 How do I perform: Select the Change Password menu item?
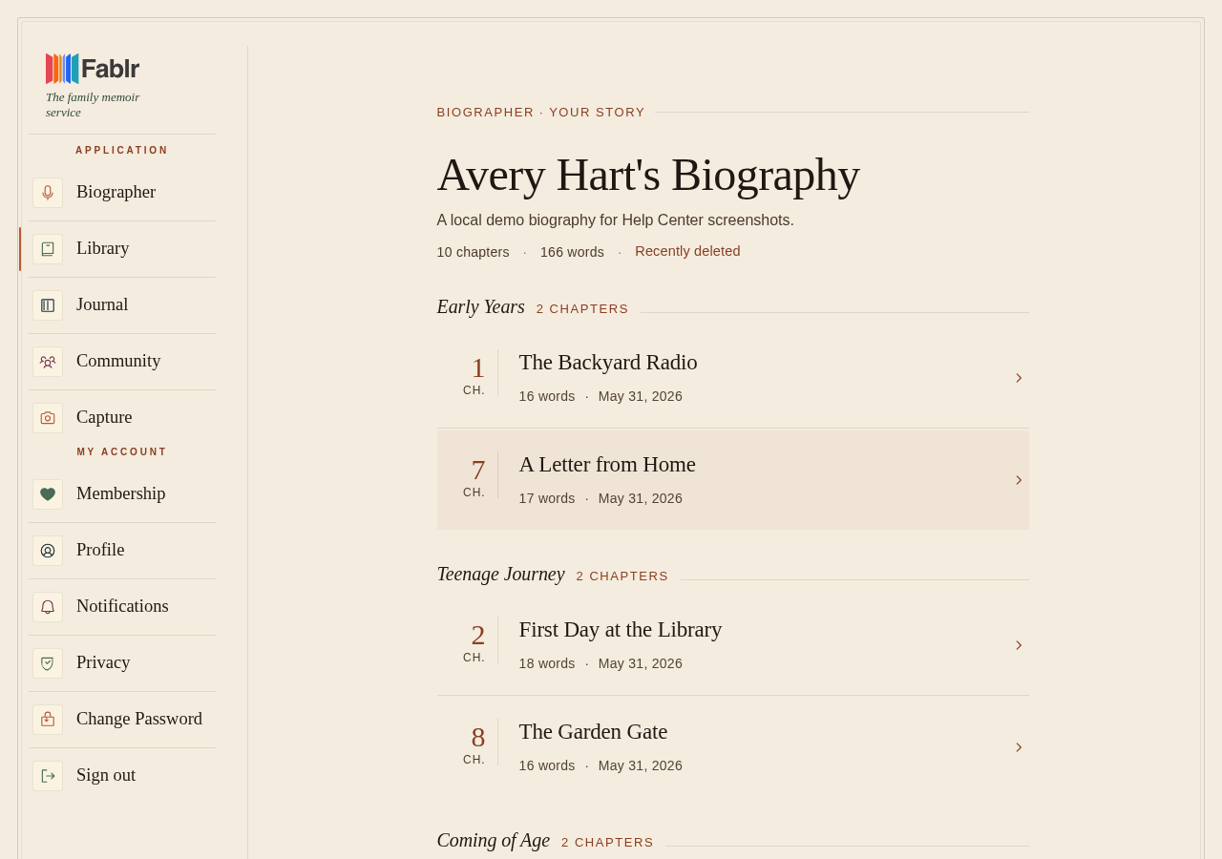(122, 720)
